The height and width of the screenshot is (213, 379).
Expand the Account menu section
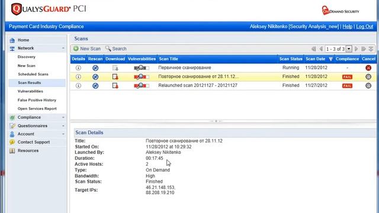(63, 134)
